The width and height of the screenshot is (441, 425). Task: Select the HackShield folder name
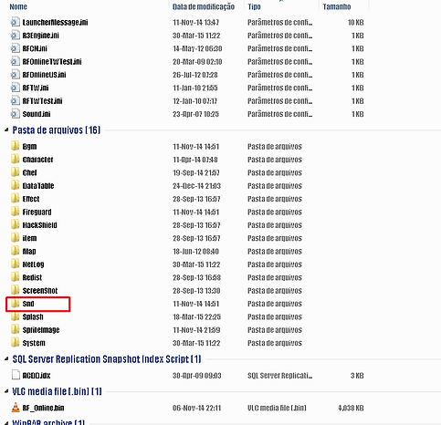(40, 225)
